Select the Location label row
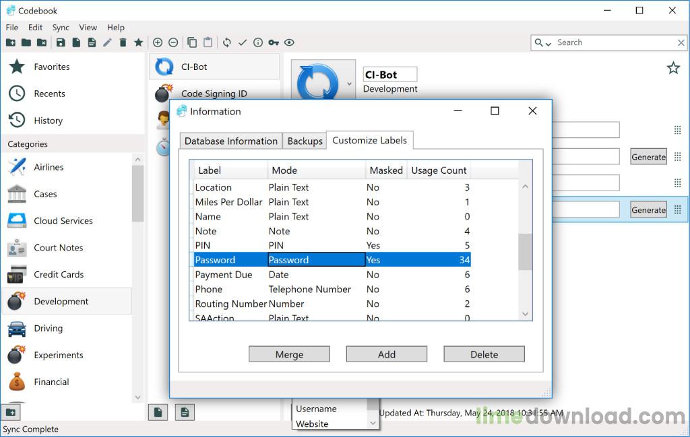Screen dimensions: 690x437 (x=332, y=187)
